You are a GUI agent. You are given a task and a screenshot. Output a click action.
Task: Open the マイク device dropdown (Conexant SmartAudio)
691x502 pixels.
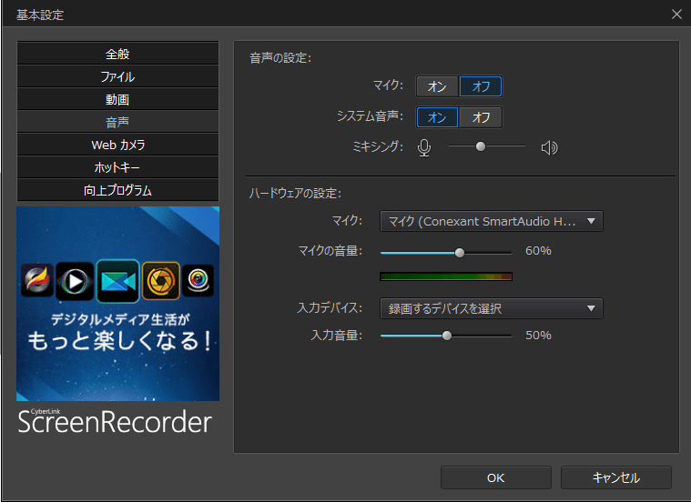pyautogui.click(x=492, y=221)
